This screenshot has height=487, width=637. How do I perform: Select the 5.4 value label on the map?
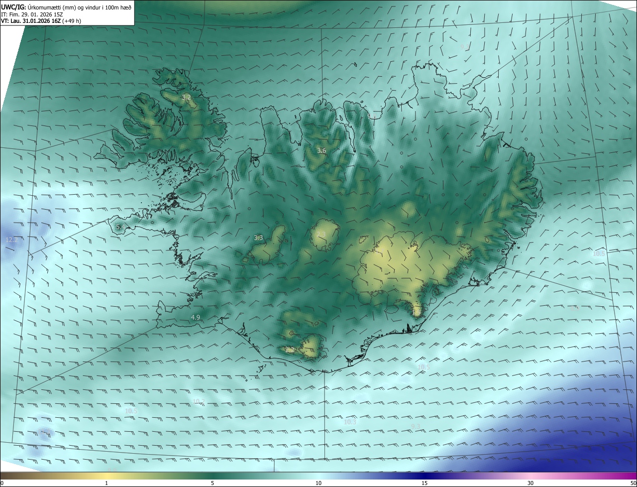119,227
